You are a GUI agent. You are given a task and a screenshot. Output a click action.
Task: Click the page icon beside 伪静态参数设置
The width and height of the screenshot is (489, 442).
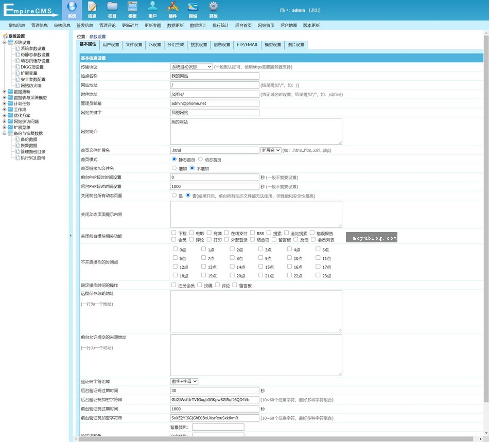pos(18,55)
